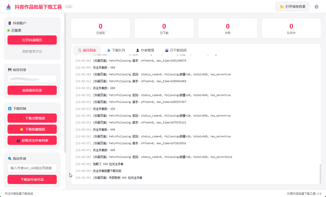Open the 作者管理 tab

pyautogui.click(x=145, y=50)
